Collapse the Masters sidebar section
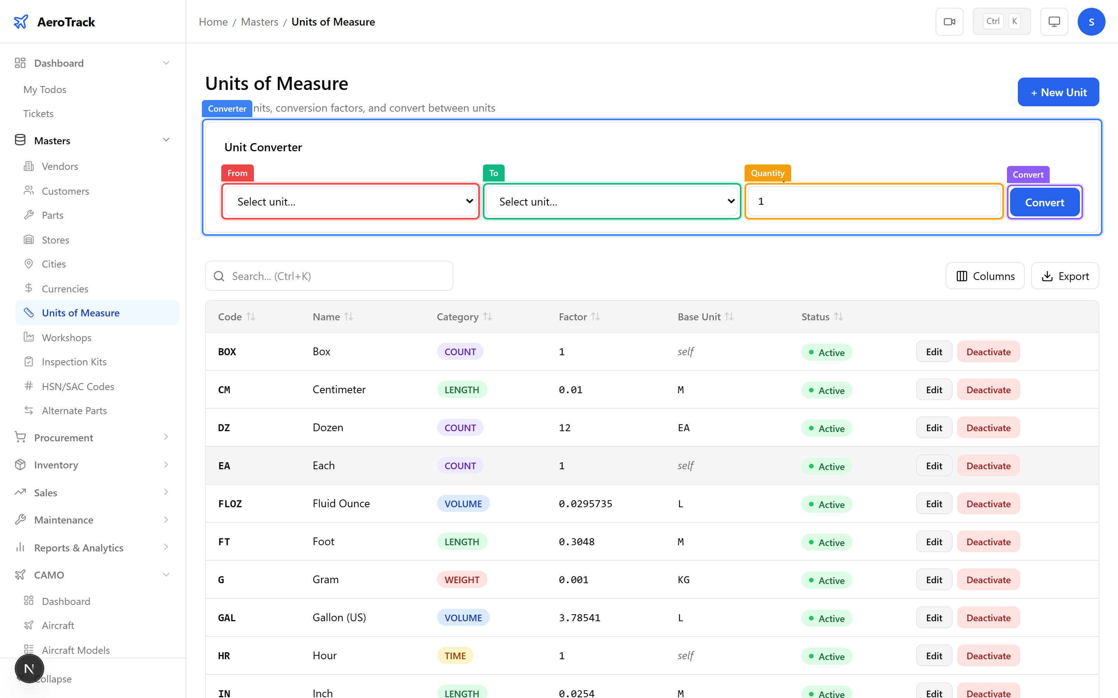 tap(166, 140)
